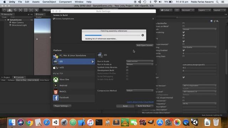Collapse the SampleScene hierarchy node
Image resolution: width=228 pixels, height=128 pixels.
tap(5, 20)
